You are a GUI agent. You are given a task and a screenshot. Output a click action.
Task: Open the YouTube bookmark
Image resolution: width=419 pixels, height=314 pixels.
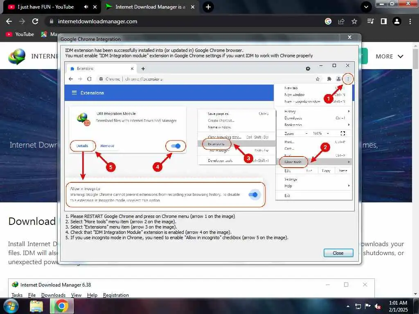(x=20, y=34)
